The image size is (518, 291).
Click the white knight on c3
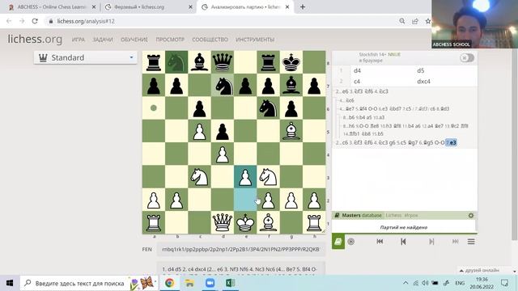point(200,177)
